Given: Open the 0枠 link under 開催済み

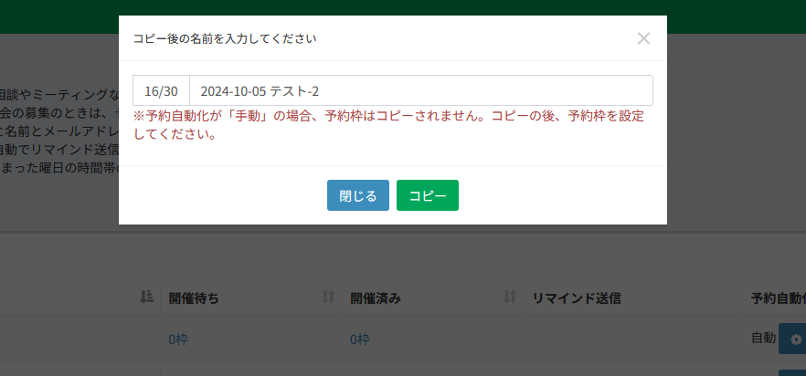Looking at the screenshot, I should (x=360, y=339).
